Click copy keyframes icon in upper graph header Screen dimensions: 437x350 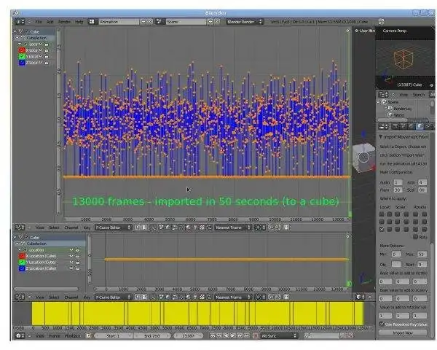click(271, 227)
